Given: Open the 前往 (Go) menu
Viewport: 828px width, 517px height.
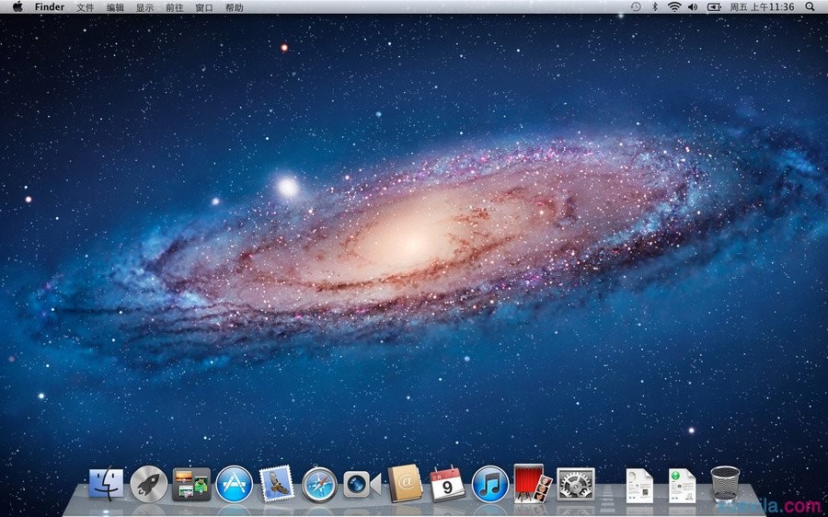Looking at the screenshot, I should (174, 7).
